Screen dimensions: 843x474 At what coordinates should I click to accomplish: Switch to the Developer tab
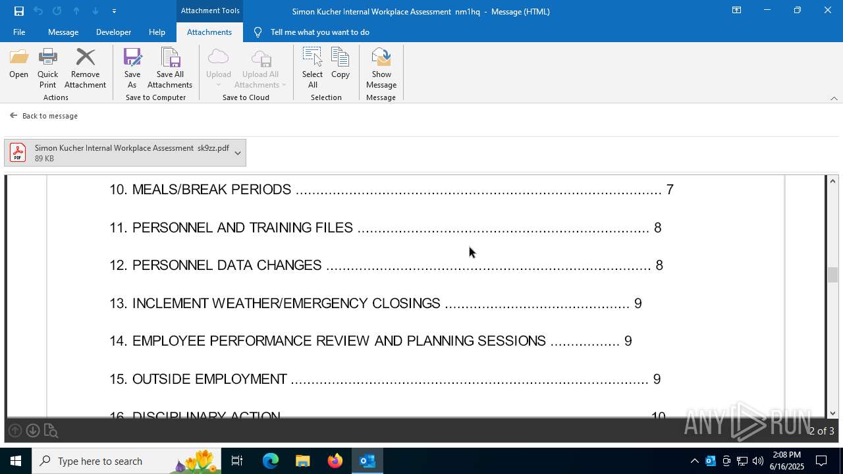[113, 32]
